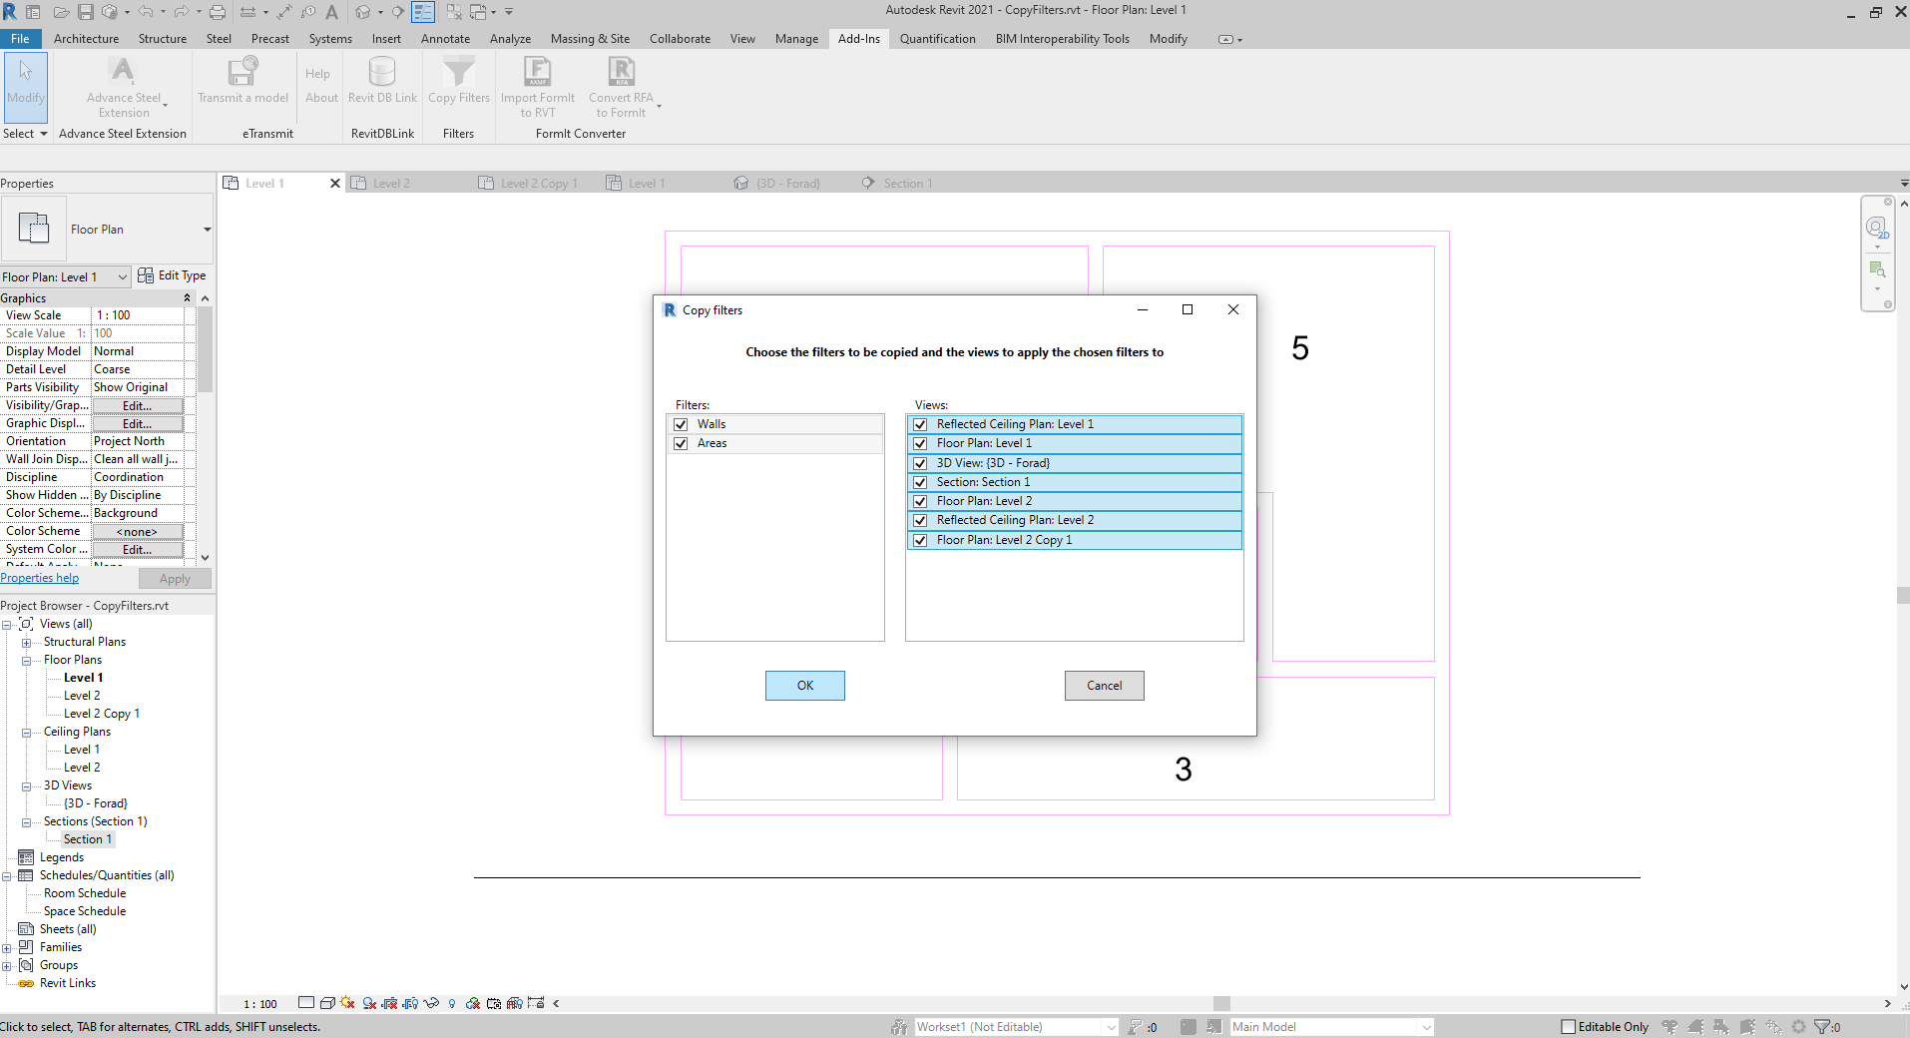Click the Import FormIt to RVT icon

[x=538, y=71]
